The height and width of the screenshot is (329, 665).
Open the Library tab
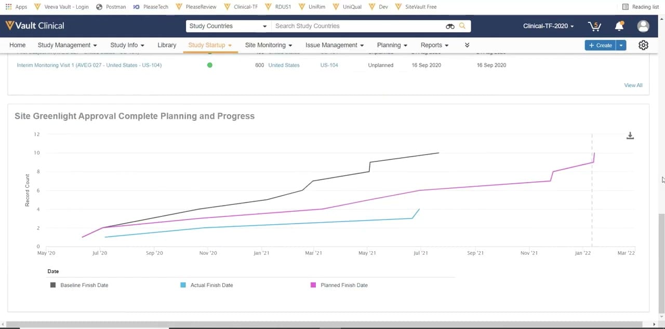coord(167,45)
